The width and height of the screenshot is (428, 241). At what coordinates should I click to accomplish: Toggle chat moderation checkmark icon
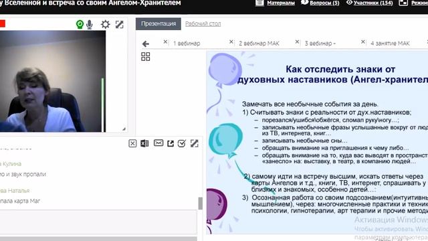point(181,143)
